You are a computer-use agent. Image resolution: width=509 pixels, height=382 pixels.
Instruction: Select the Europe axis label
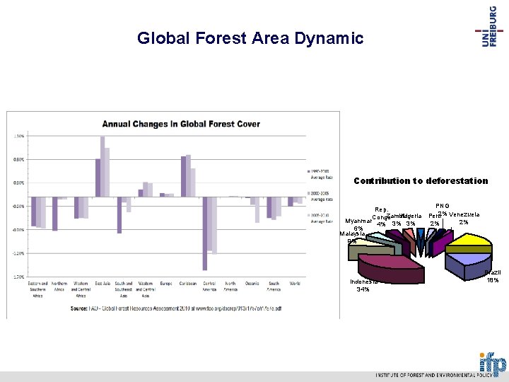click(166, 284)
